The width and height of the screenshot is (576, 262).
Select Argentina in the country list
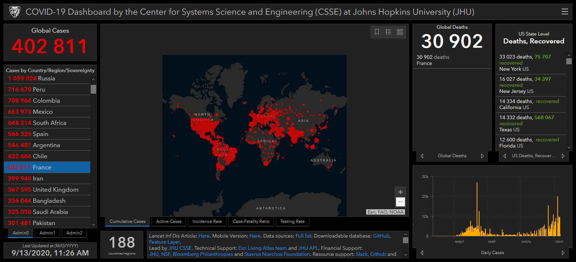pyautogui.click(x=47, y=145)
